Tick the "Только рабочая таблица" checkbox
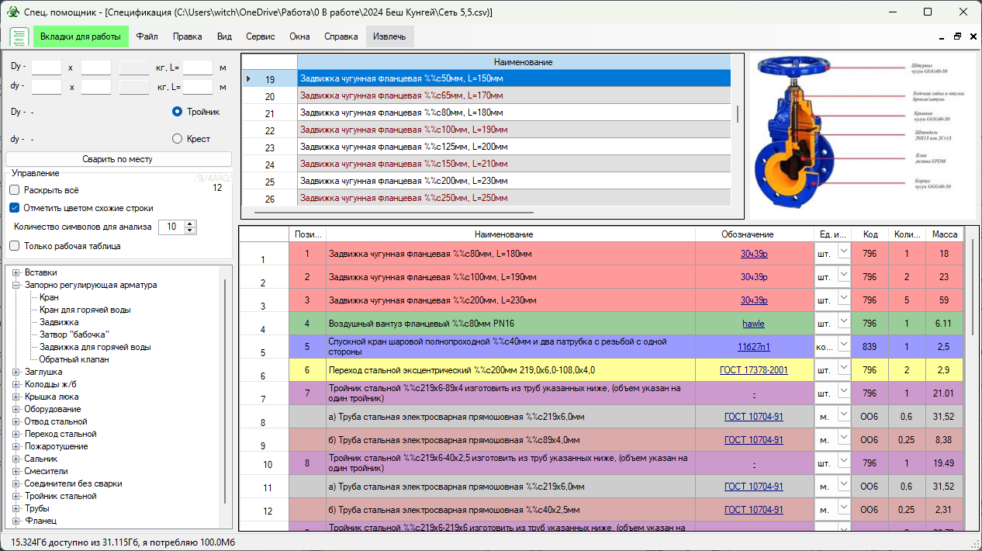 pyautogui.click(x=14, y=246)
